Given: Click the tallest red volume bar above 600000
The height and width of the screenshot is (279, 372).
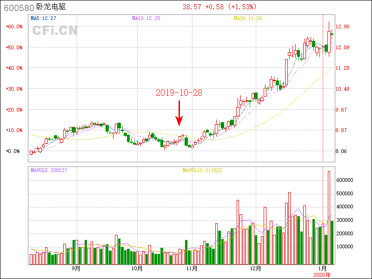Looking at the screenshot, I should pyautogui.click(x=329, y=218).
